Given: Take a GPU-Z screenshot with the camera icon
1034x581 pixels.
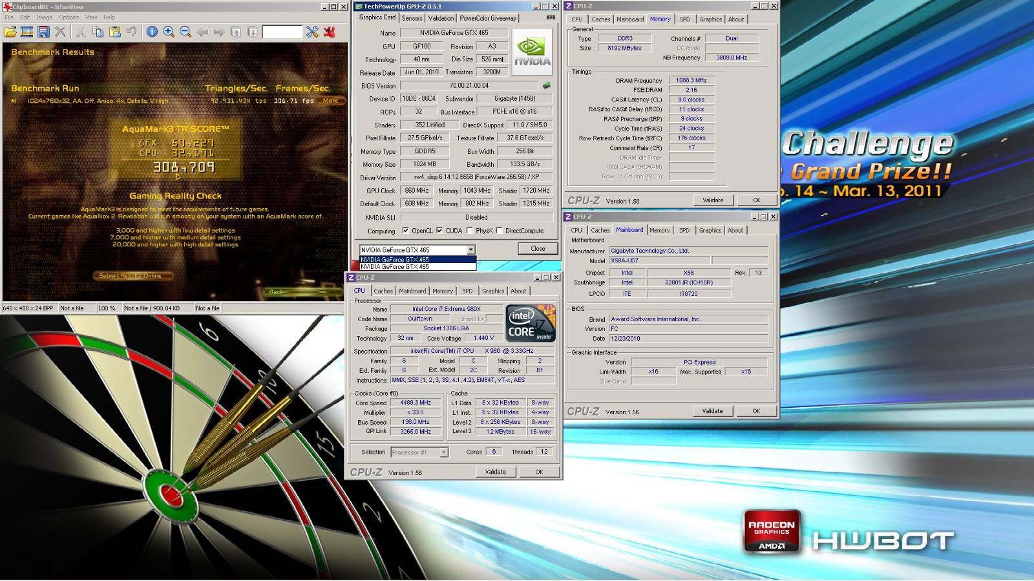Looking at the screenshot, I should coord(551,17).
